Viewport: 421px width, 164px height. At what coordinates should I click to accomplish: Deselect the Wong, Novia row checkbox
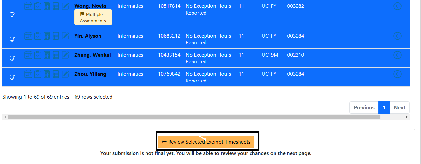12,15
